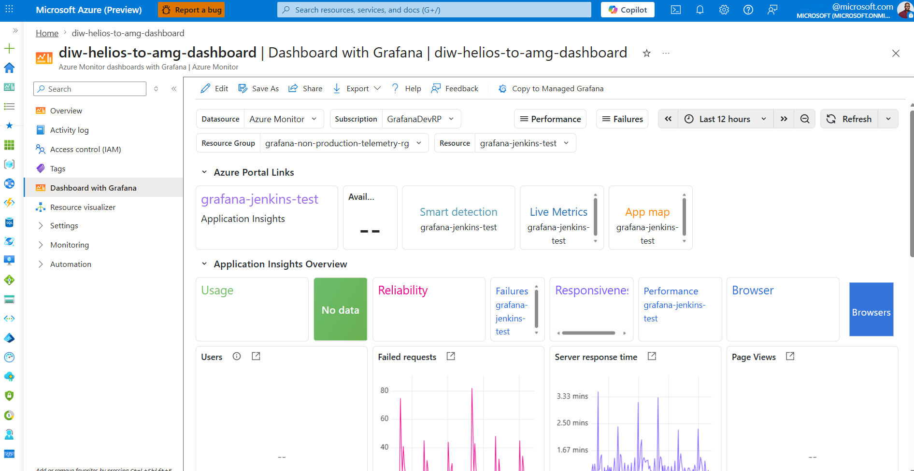Viewport: 914px width, 471px height.
Task: Open the Export dropdown
Action: point(357,89)
